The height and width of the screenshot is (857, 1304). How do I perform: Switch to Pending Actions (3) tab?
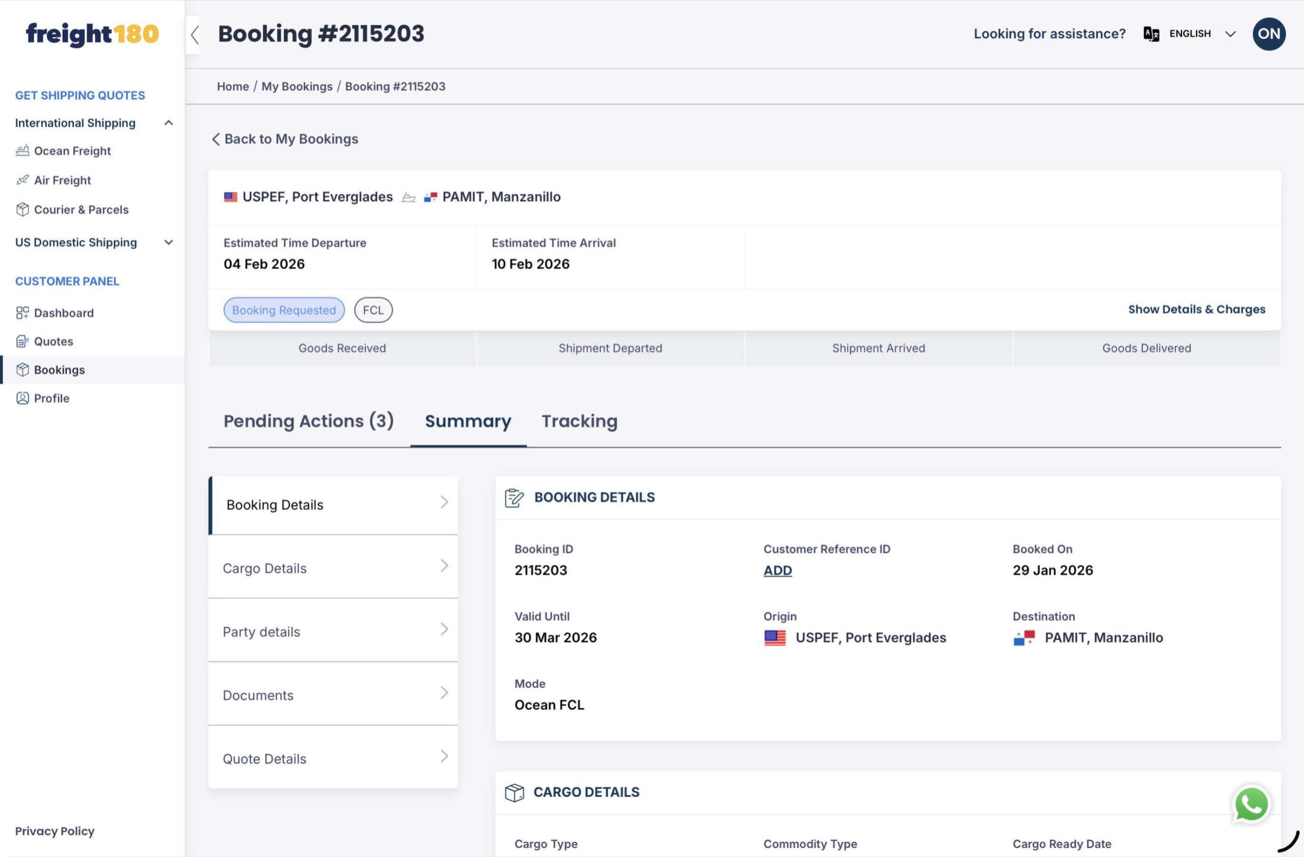(x=309, y=421)
